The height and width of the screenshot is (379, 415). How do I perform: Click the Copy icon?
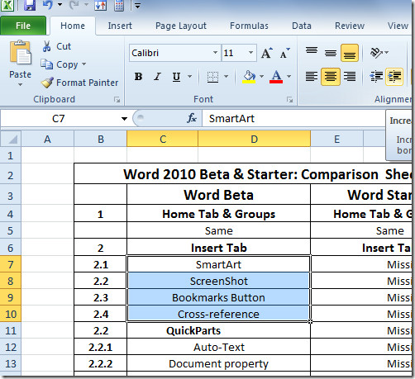pos(46,64)
